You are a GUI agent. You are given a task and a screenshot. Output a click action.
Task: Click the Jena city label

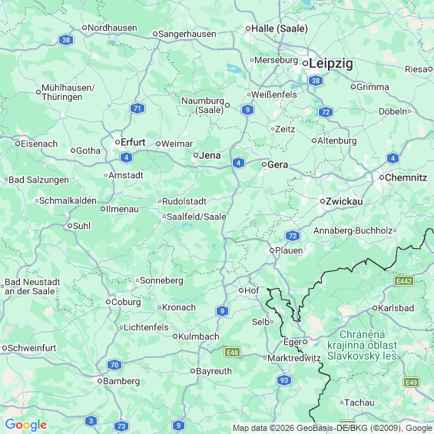point(210,156)
